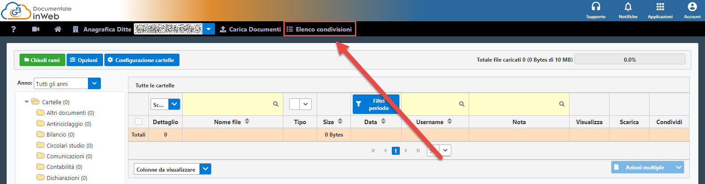Go to last page icon
The height and width of the screenshot is (184, 705).
[x=418, y=151]
